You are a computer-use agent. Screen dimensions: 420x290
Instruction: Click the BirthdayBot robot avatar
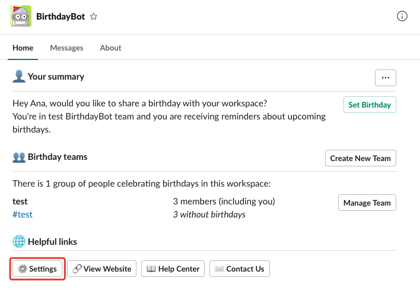21,17
